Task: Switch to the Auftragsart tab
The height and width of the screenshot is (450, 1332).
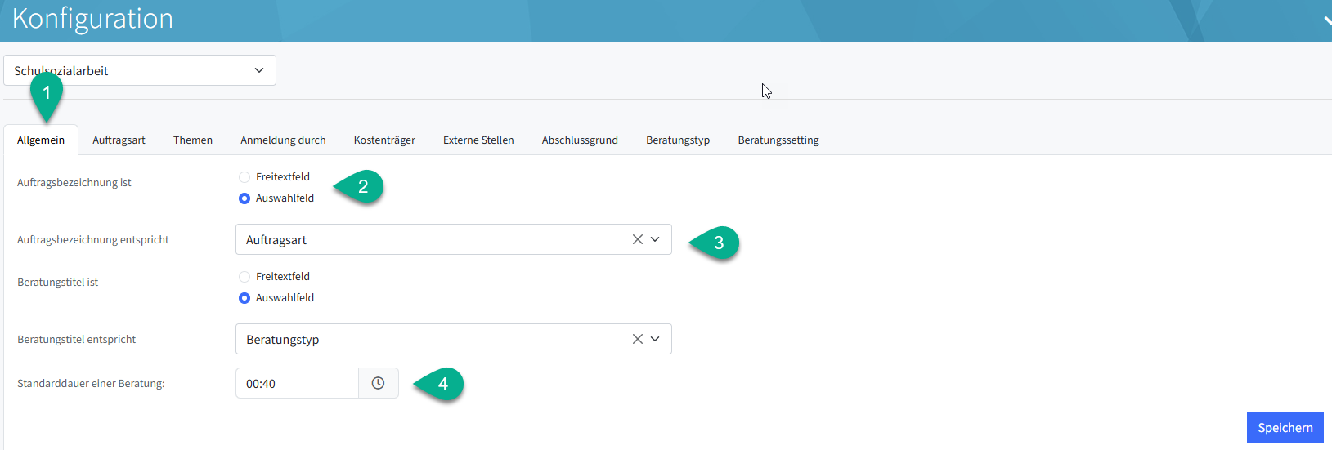Action: click(x=119, y=140)
